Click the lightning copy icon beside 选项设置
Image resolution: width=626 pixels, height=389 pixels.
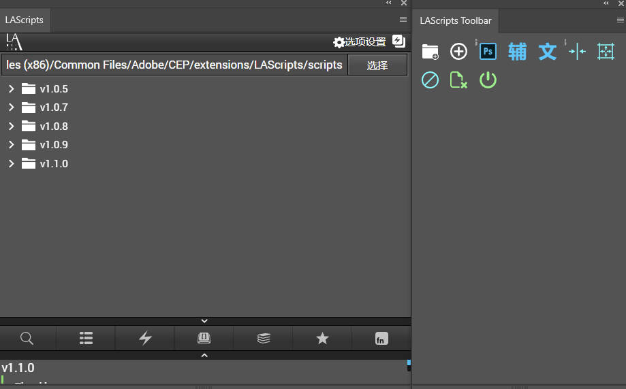(x=398, y=41)
